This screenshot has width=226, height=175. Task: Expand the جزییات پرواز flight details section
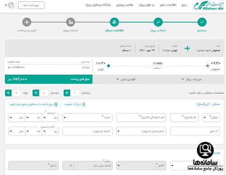192,79
